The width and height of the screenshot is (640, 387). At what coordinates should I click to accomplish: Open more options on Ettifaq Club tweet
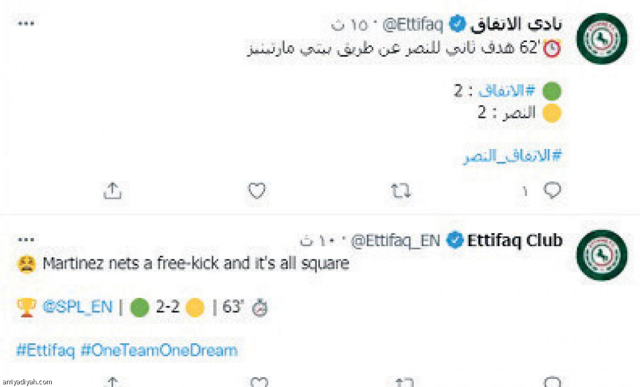pyautogui.click(x=26, y=240)
